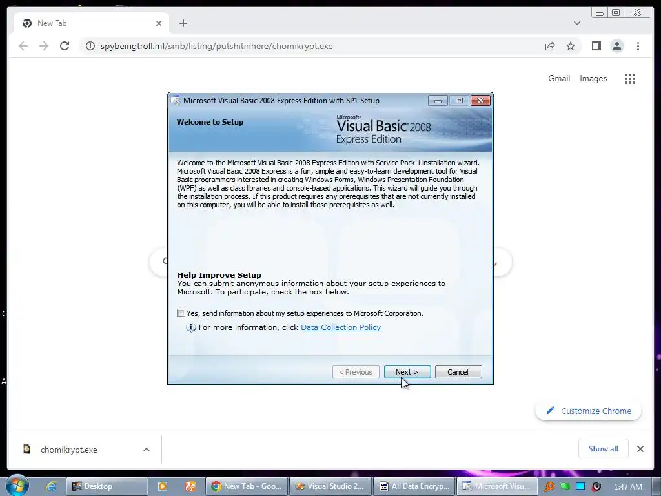Click the Next > button in Setup
This screenshot has width=661, height=496.
(x=407, y=371)
